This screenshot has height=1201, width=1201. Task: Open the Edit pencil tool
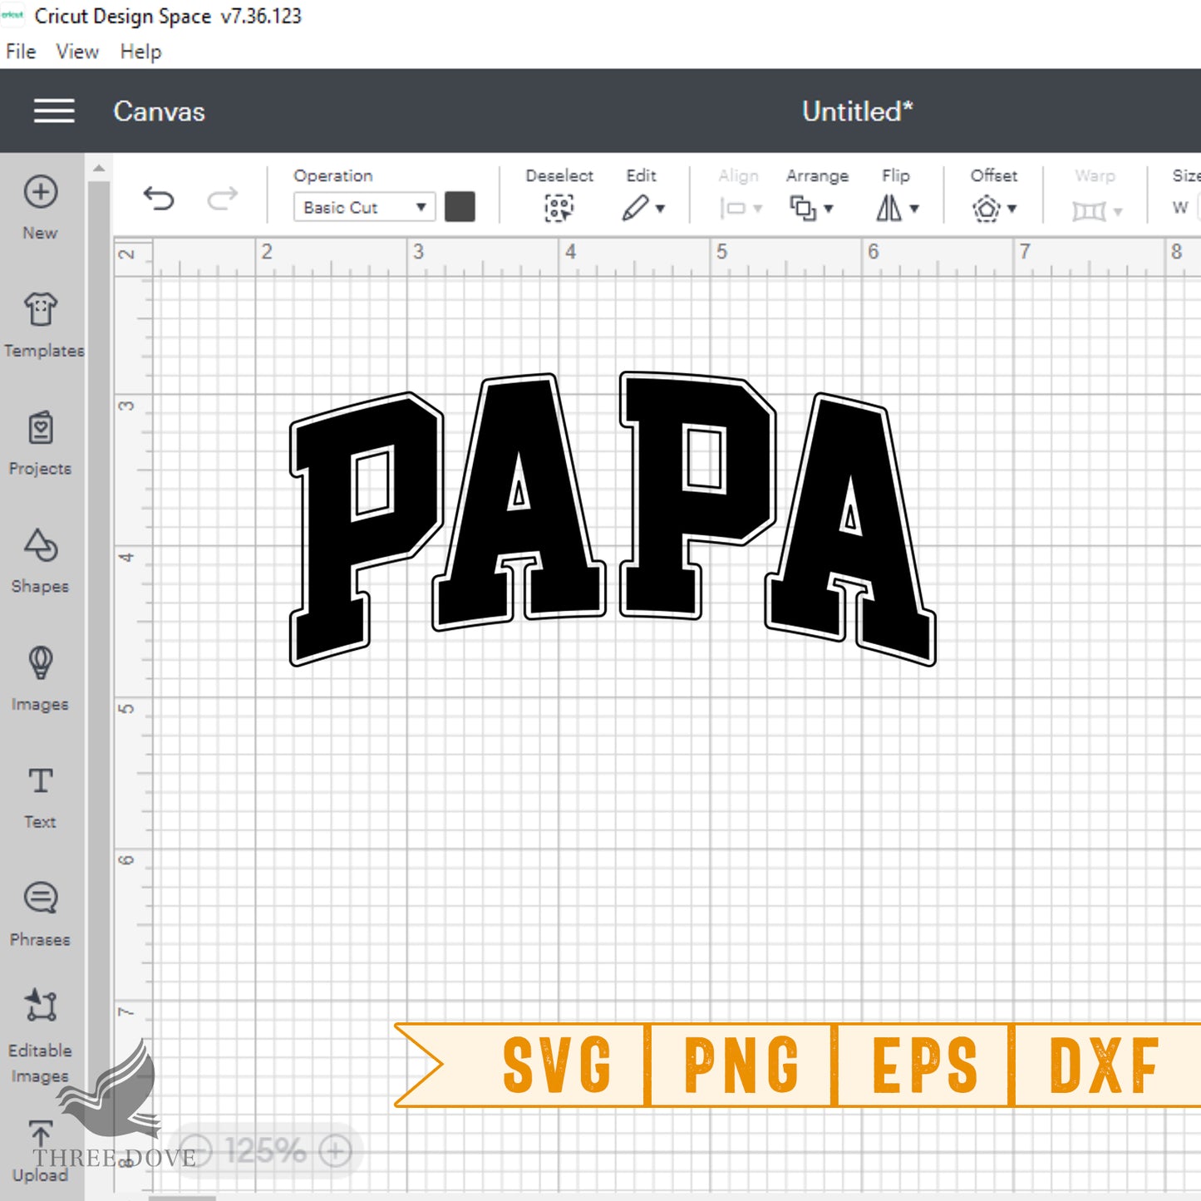[635, 208]
